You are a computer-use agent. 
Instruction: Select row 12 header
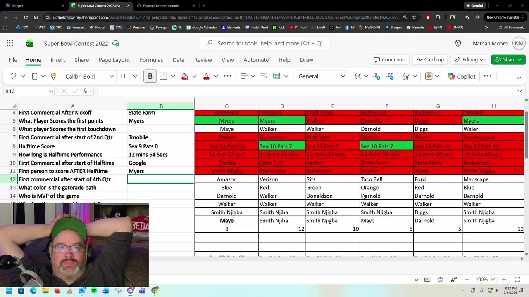click(x=9, y=179)
